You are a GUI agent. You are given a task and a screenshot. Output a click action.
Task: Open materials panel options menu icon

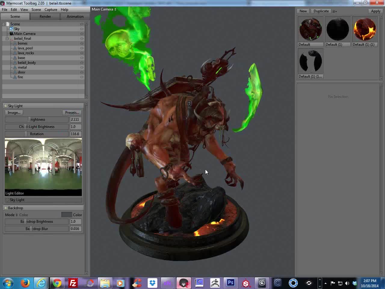pyautogui.click(x=334, y=11)
